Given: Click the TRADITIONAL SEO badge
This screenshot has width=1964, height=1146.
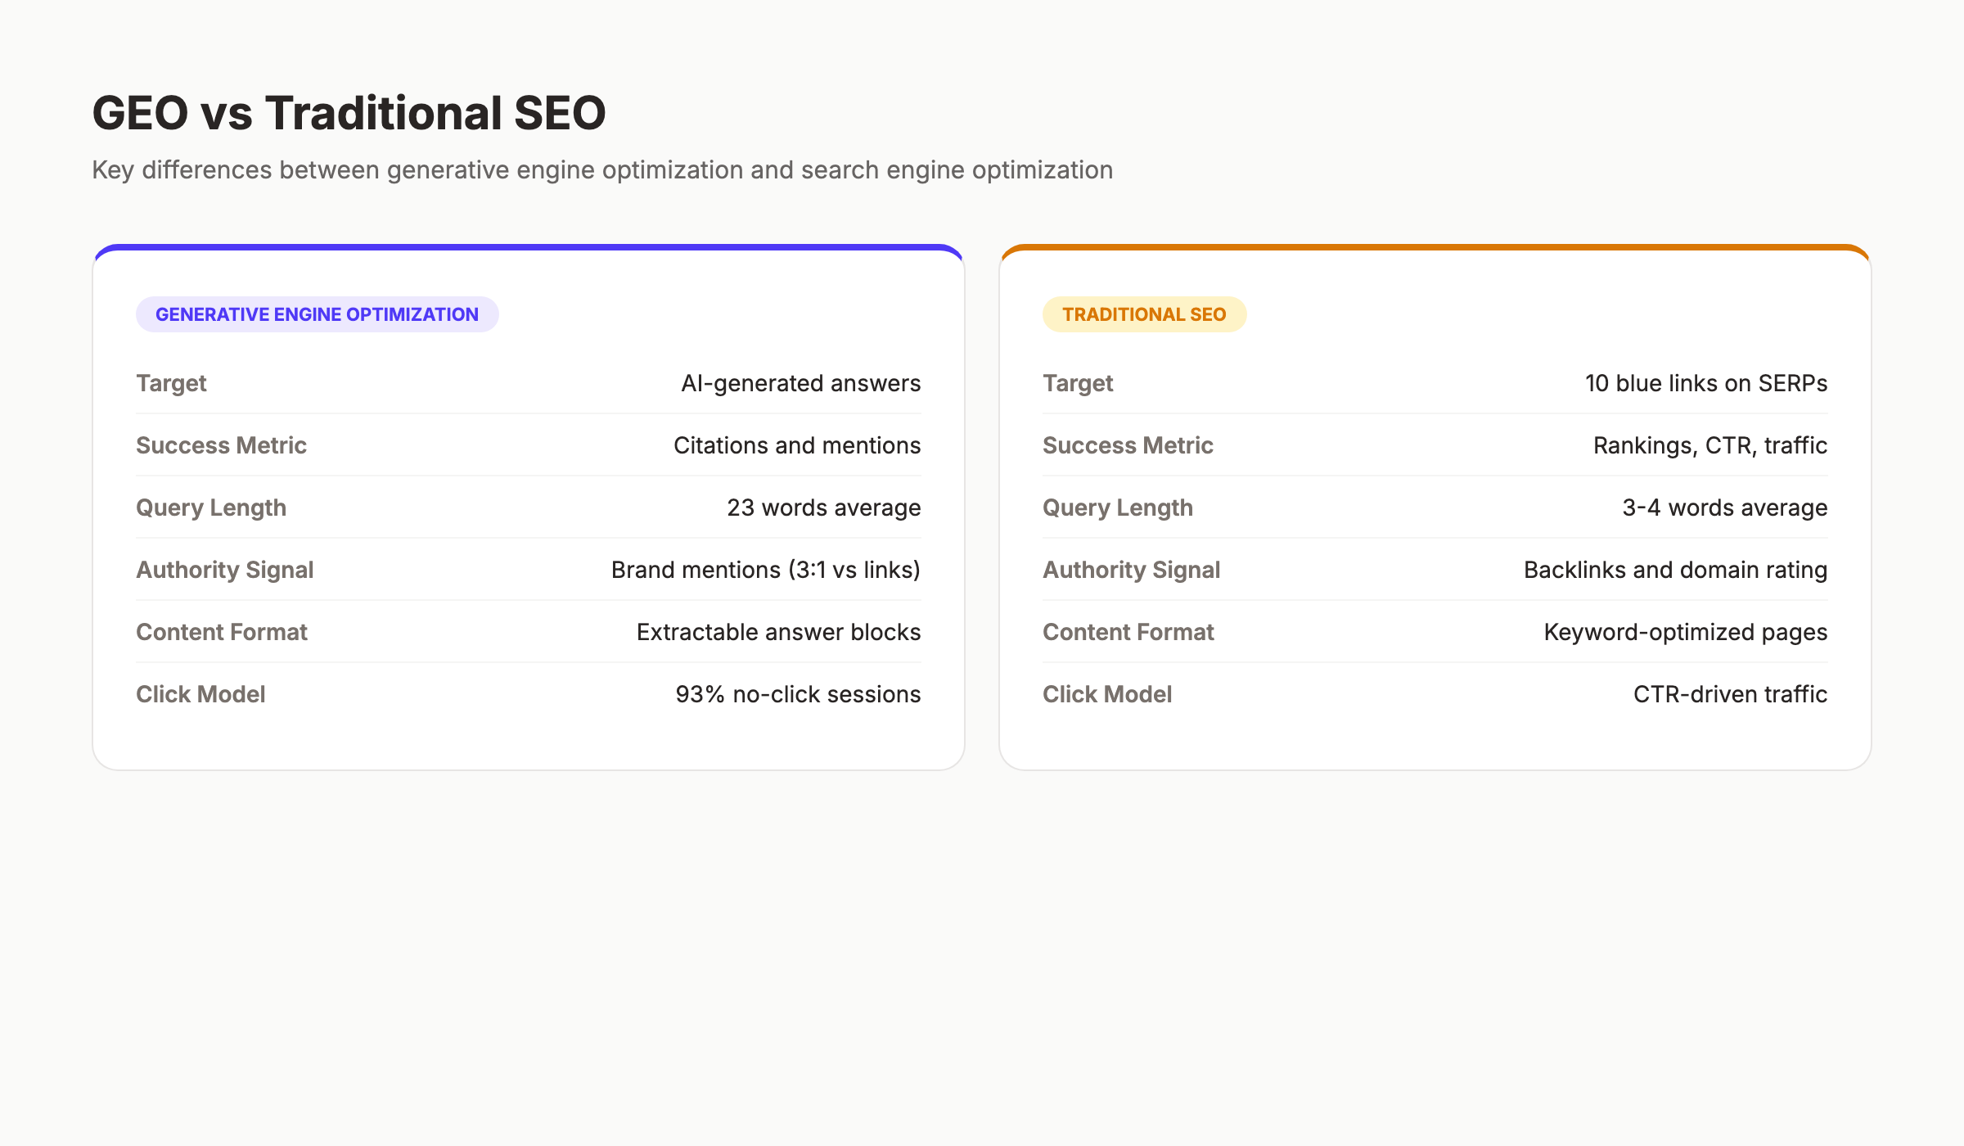Looking at the screenshot, I should pyautogui.click(x=1143, y=314).
